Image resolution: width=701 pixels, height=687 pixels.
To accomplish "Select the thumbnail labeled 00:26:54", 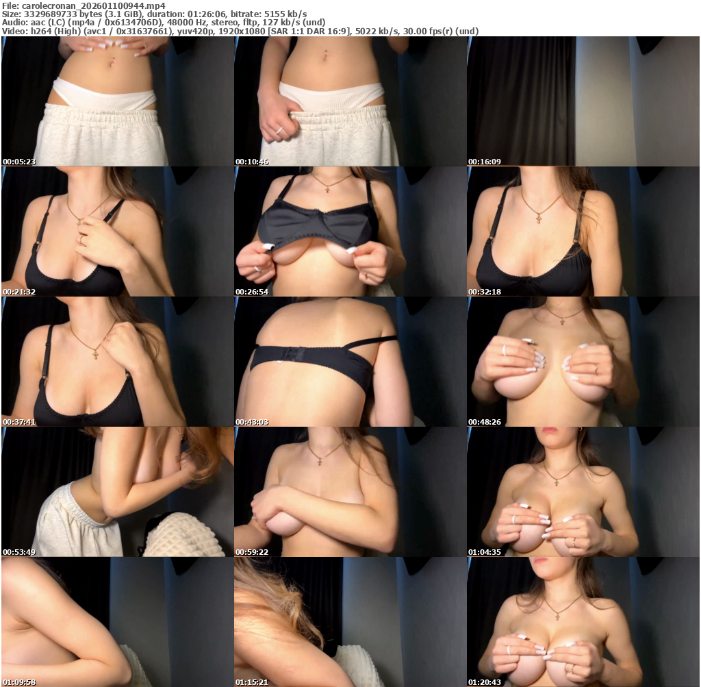I will click(x=350, y=231).
